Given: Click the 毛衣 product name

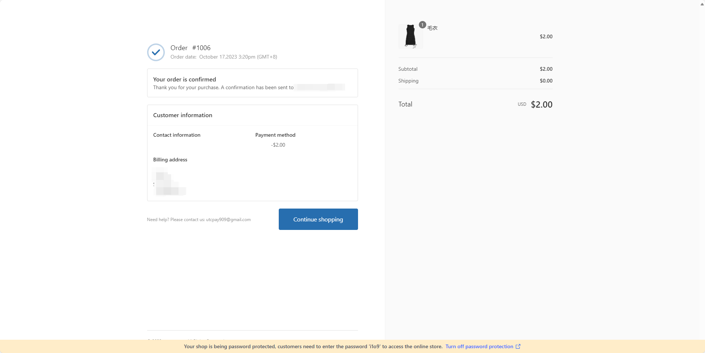Looking at the screenshot, I should point(433,28).
